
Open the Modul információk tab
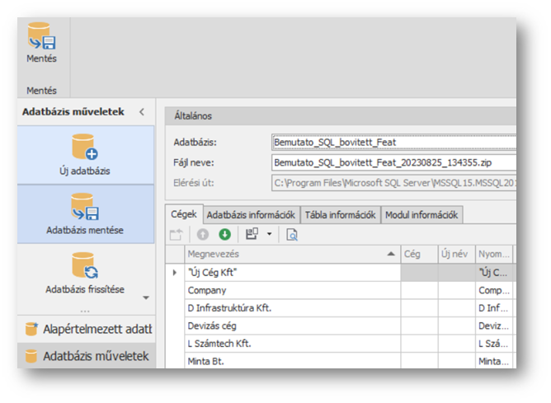pos(421,215)
